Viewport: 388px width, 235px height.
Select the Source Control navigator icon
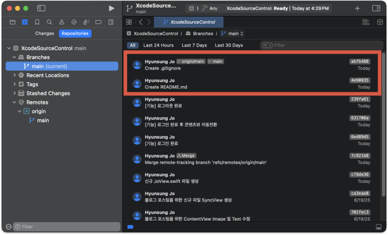25,22
